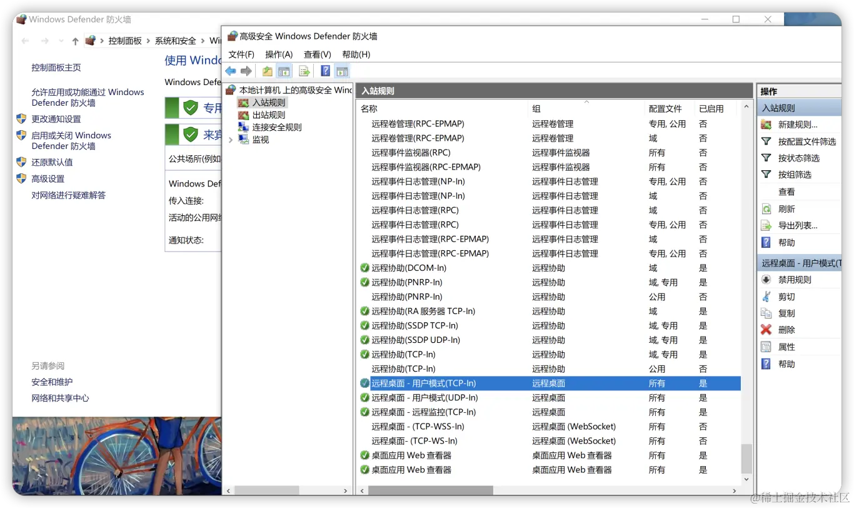
Task: Toggle the Show/Hide Action Pane toolbar icon
Action: pos(341,71)
